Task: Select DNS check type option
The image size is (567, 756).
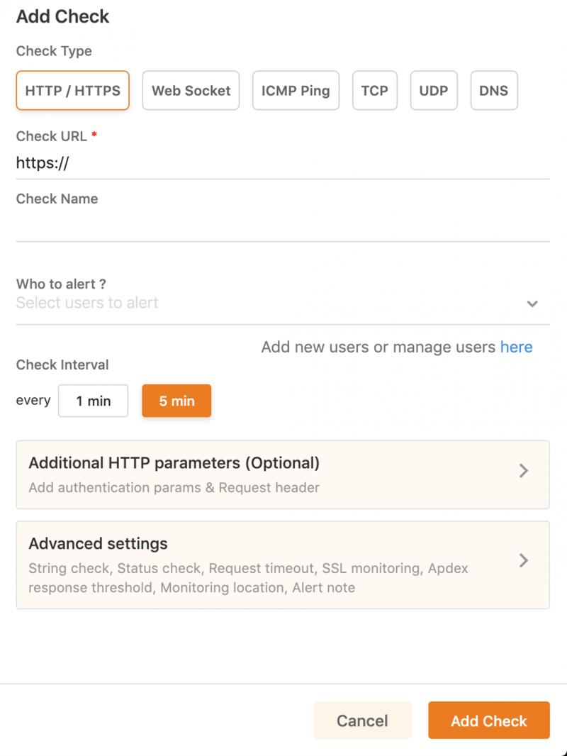Action: (494, 91)
